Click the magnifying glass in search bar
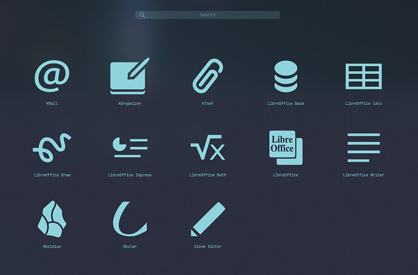Viewport: 418px width, 275px height. 142,15
